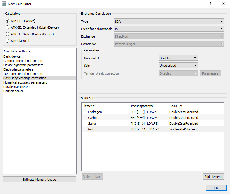Select ATK-DFT (Device) calculator

point(21,21)
